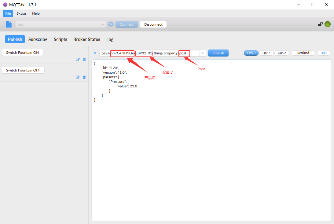Image resolution: width=334 pixels, height=224 pixels.
Task: Select QoS 0 level
Action: [251, 53]
